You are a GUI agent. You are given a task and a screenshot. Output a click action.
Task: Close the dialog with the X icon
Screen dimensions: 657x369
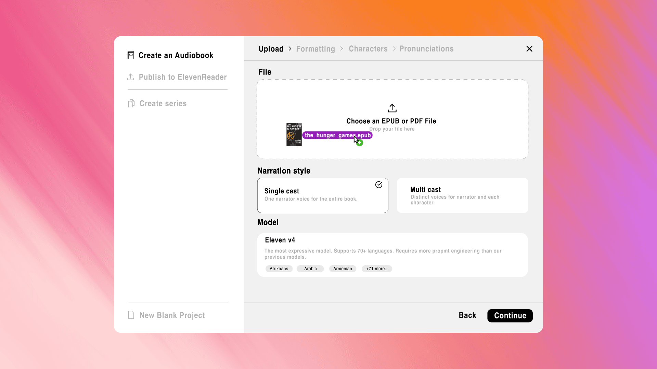point(529,49)
